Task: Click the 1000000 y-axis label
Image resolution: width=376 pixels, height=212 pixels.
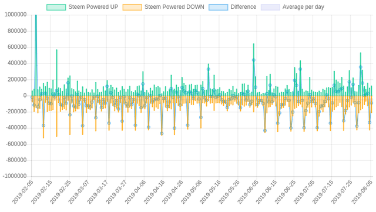Action: point(16,15)
